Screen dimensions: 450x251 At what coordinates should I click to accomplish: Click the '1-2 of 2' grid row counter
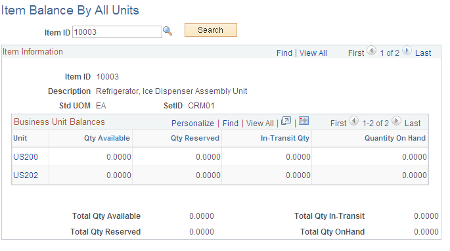coord(375,124)
